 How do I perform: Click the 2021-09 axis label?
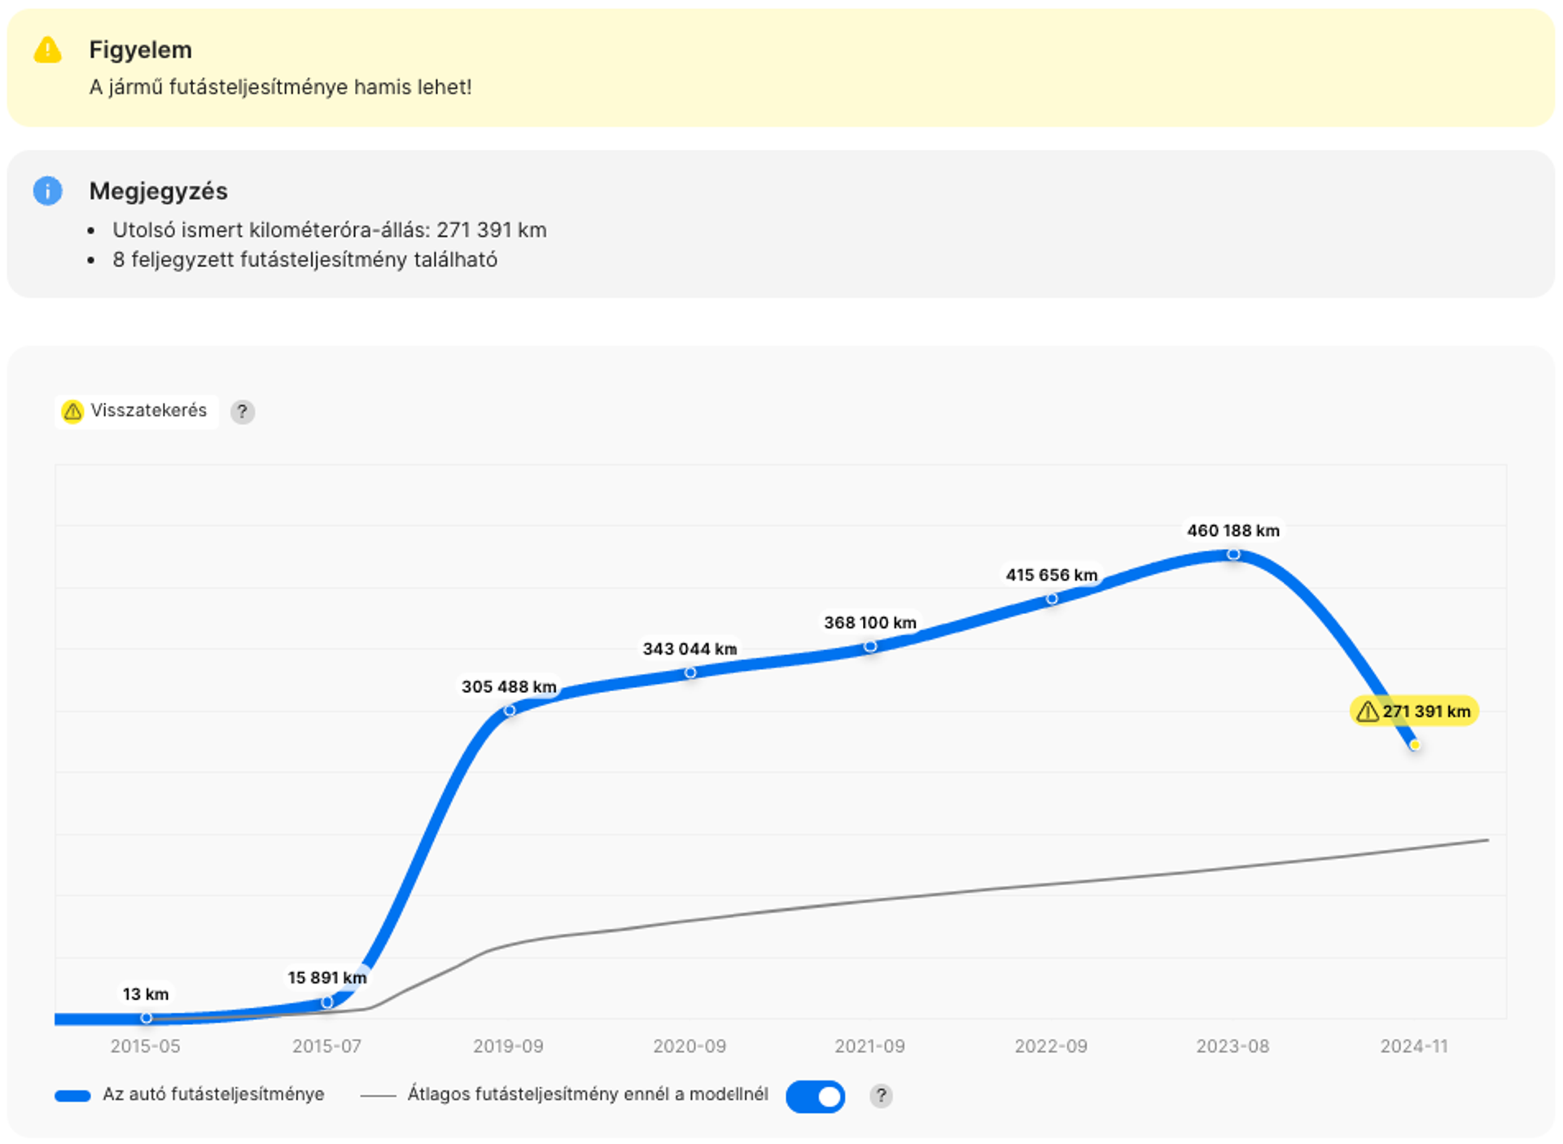(869, 1046)
